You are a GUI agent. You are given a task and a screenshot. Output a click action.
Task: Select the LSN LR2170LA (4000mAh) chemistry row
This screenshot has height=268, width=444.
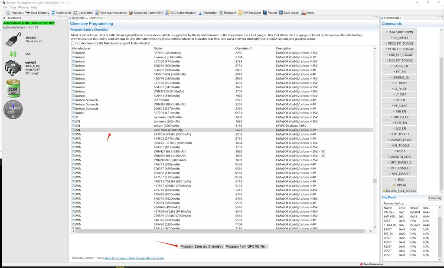173,130
